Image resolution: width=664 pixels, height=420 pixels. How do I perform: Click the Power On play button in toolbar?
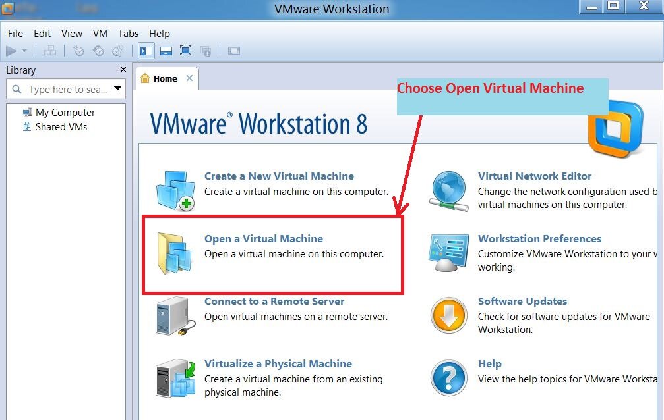coord(11,51)
